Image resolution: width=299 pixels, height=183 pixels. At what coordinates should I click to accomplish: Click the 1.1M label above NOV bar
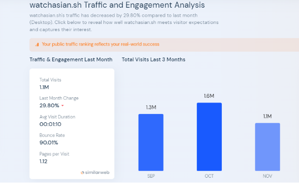[x=267, y=116]
